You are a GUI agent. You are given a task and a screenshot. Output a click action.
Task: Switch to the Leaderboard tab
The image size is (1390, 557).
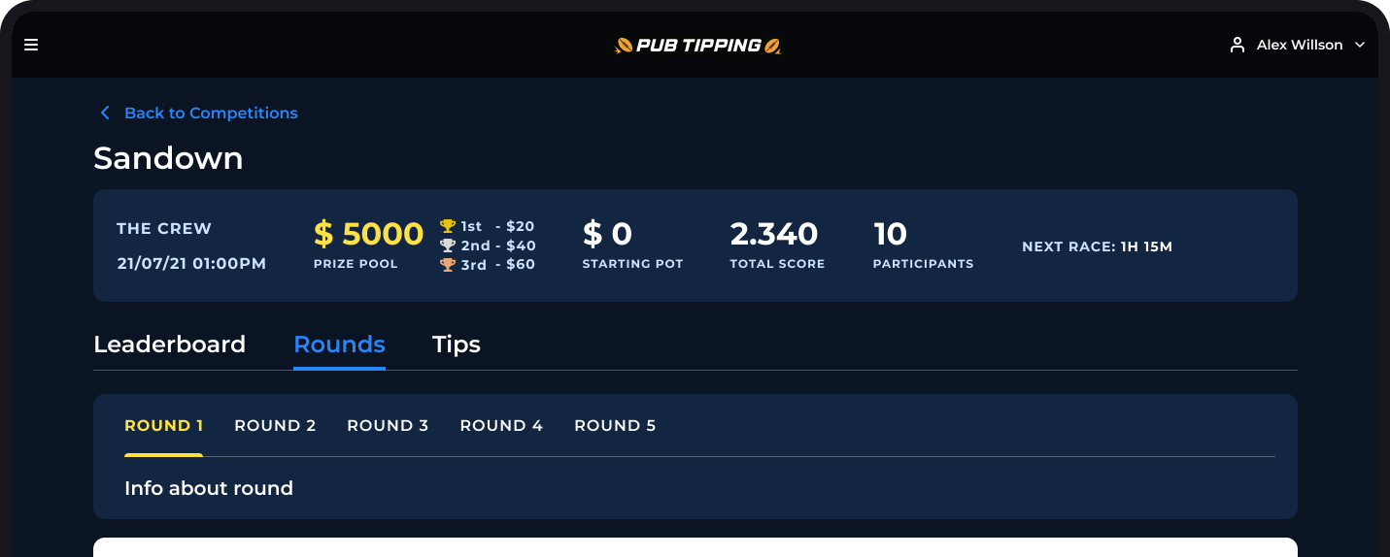(169, 344)
